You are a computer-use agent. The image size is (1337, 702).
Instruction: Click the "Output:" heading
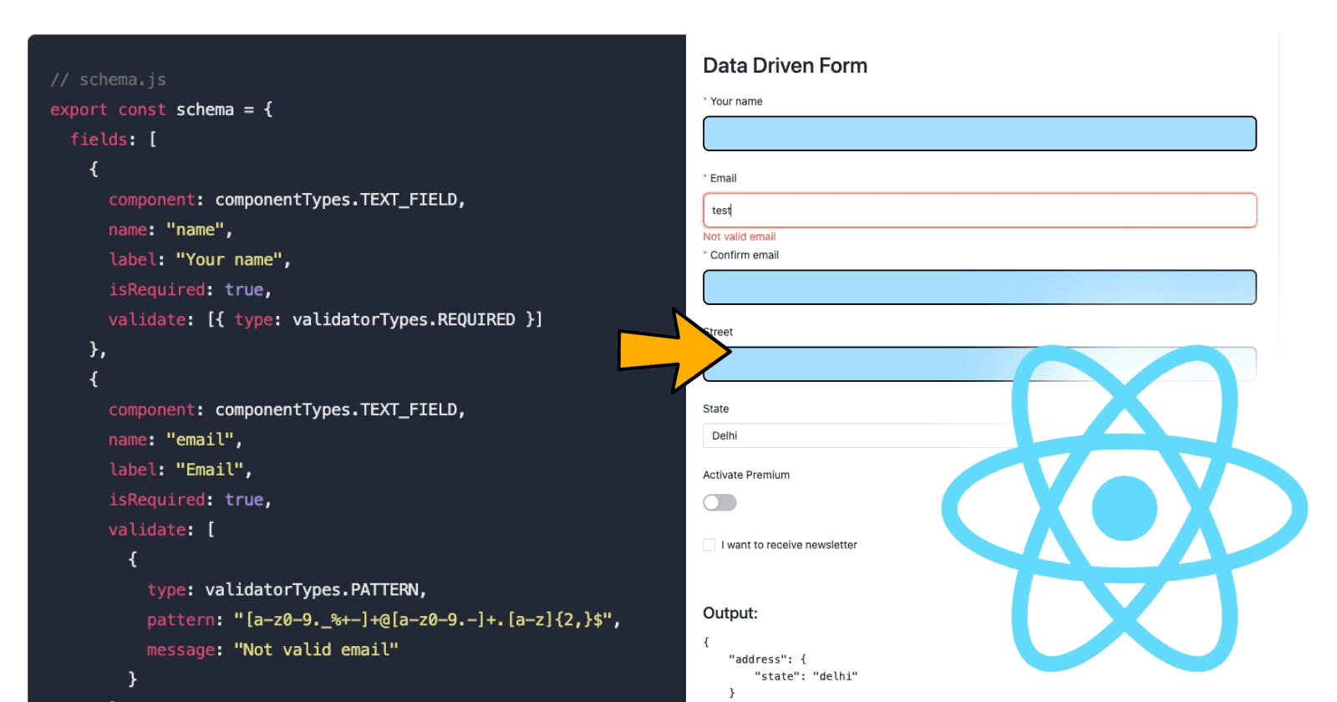click(730, 613)
